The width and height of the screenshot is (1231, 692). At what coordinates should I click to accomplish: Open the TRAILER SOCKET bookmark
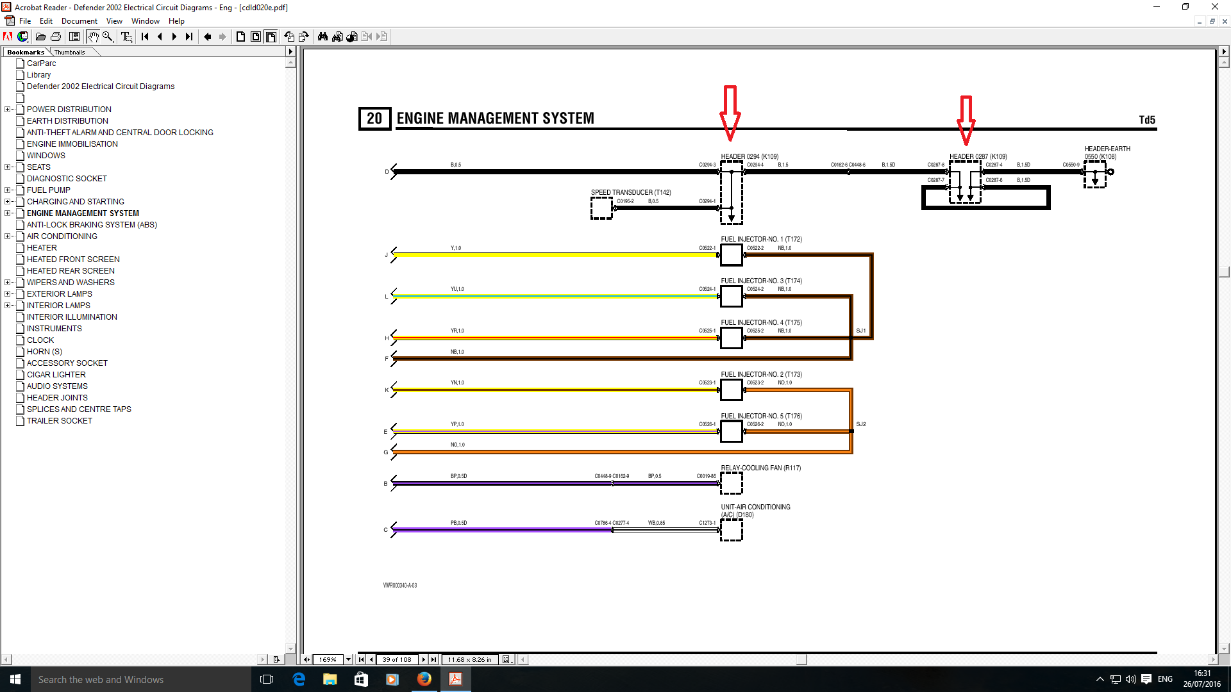pyautogui.click(x=59, y=421)
